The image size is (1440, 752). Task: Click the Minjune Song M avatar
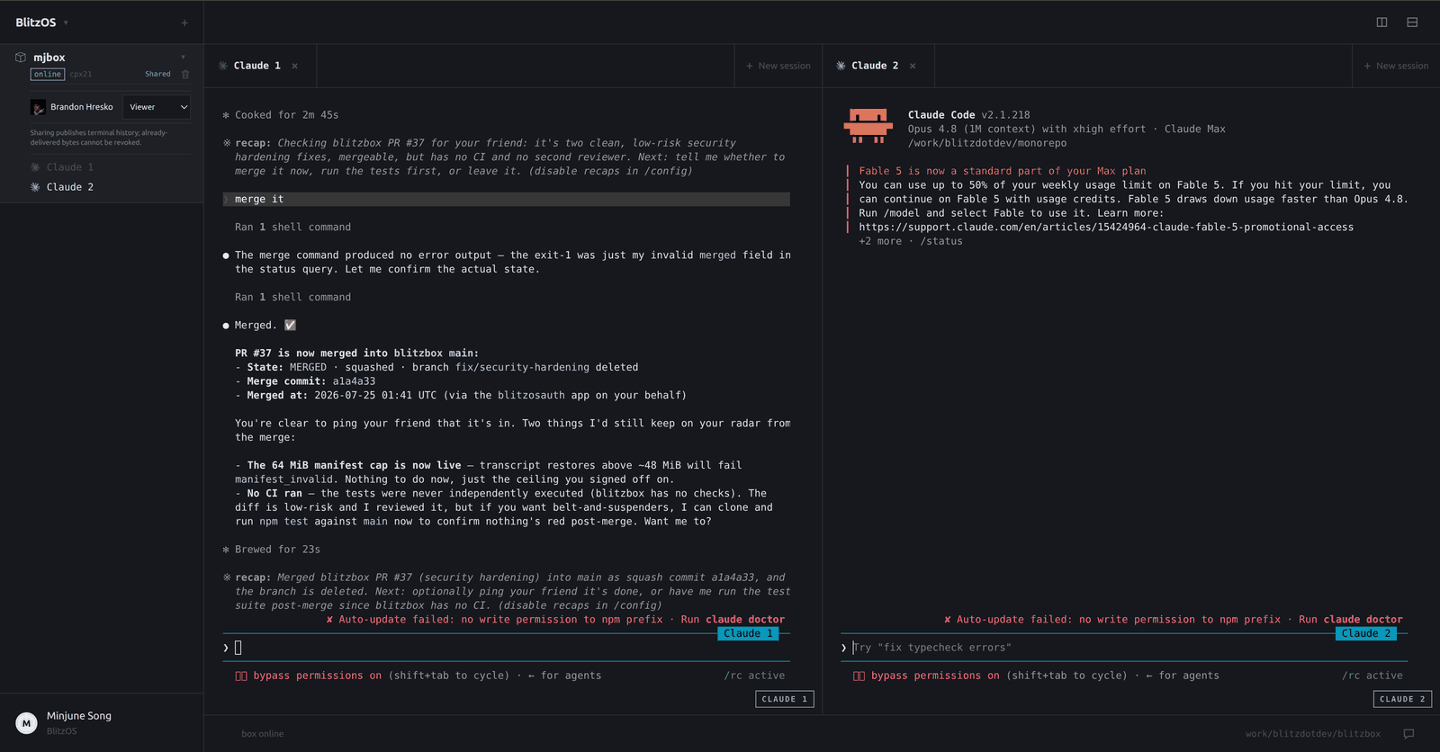point(26,723)
